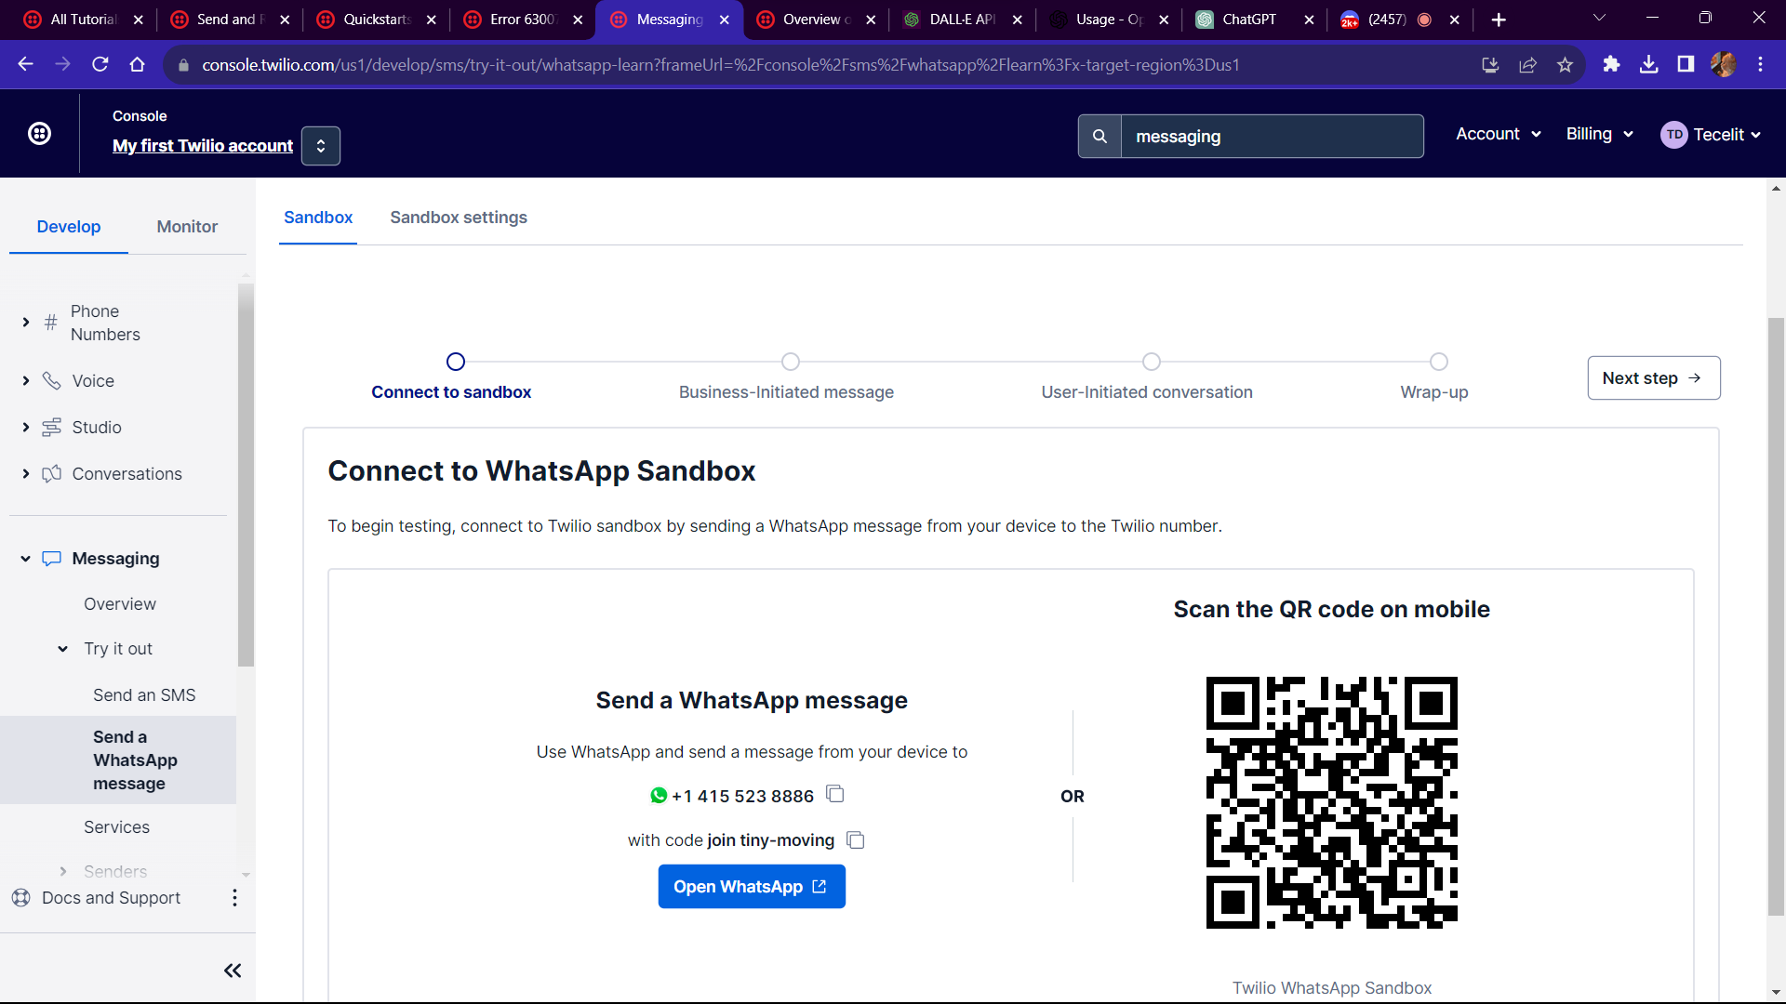Open the account switcher dropdown
This screenshot has height=1004, width=1786.
[x=321, y=146]
